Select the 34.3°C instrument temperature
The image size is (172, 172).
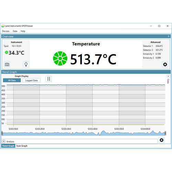(x=17, y=53)
